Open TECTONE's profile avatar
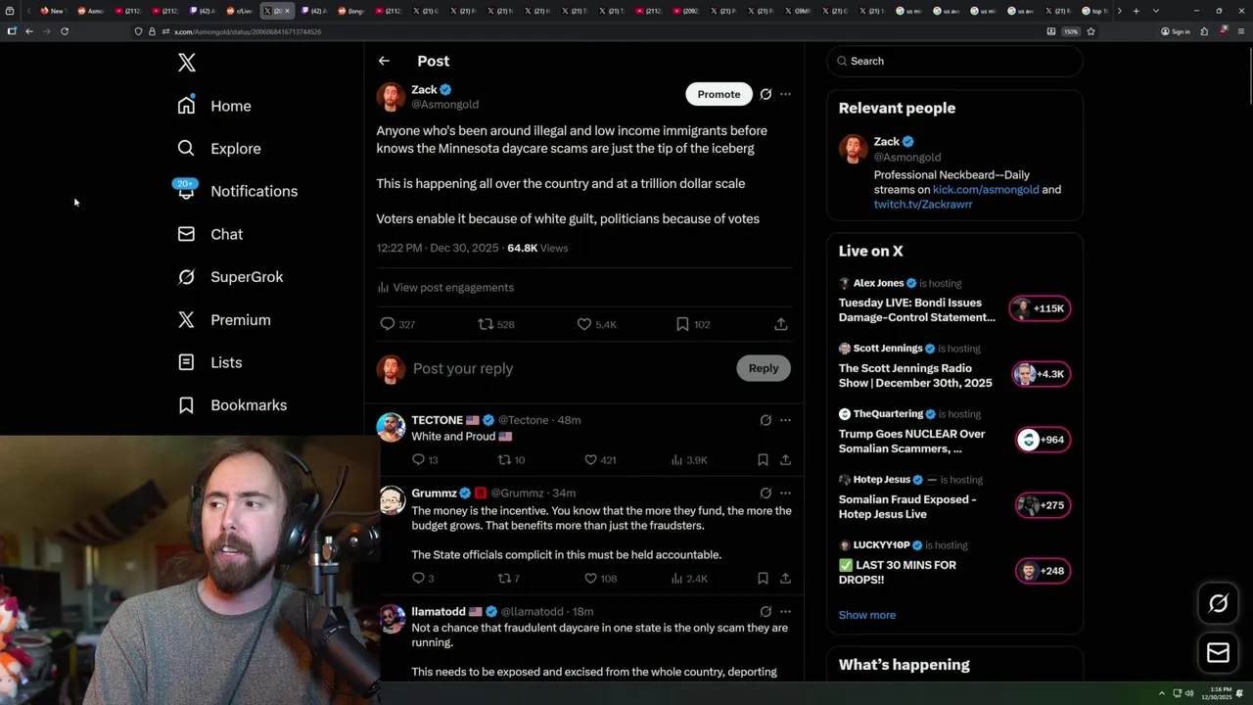Image resolution: width=1253 pixels, height=705 pixels. point(392,427)
